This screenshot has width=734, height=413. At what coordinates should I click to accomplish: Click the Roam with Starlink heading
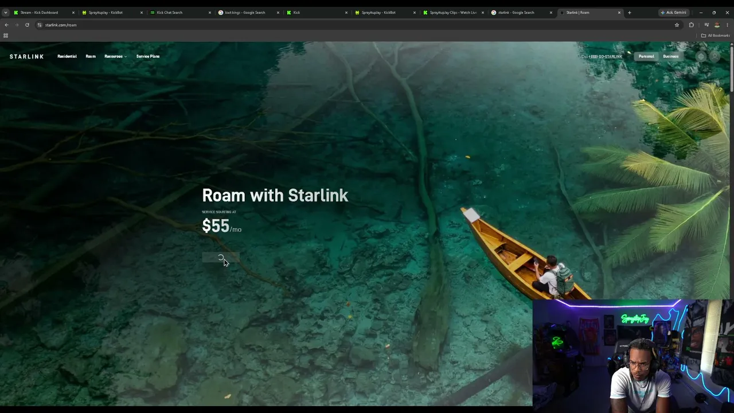pos(275,195)
